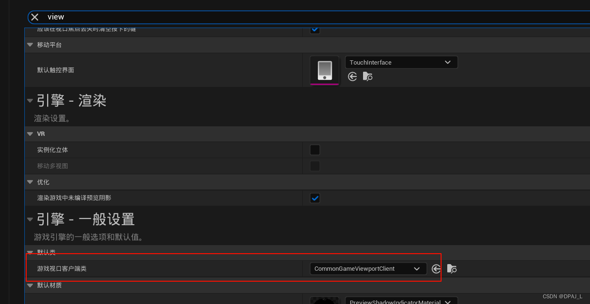Collapse the VR section
590x304 pixels.
[x=30, y=133]
